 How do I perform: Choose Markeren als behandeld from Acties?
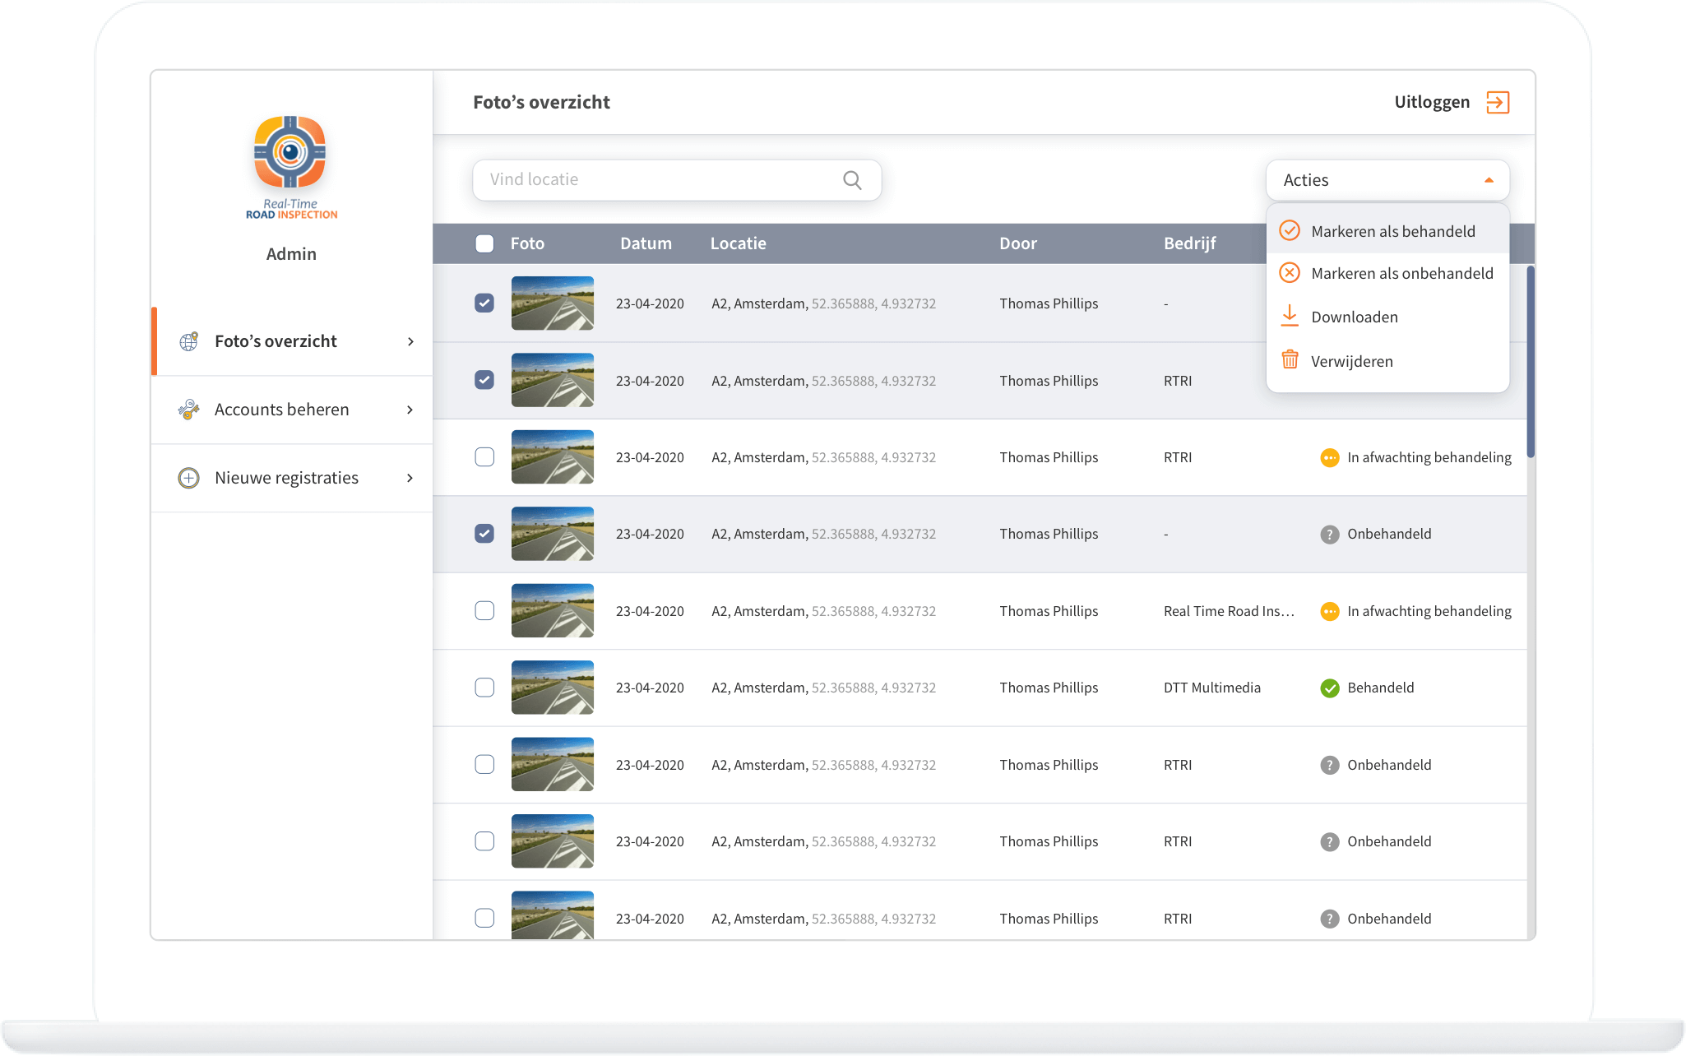point(1387,231)
